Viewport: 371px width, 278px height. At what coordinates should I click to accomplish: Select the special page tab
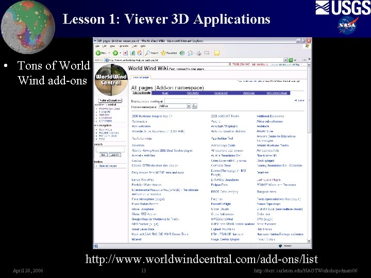pos(141,77)
